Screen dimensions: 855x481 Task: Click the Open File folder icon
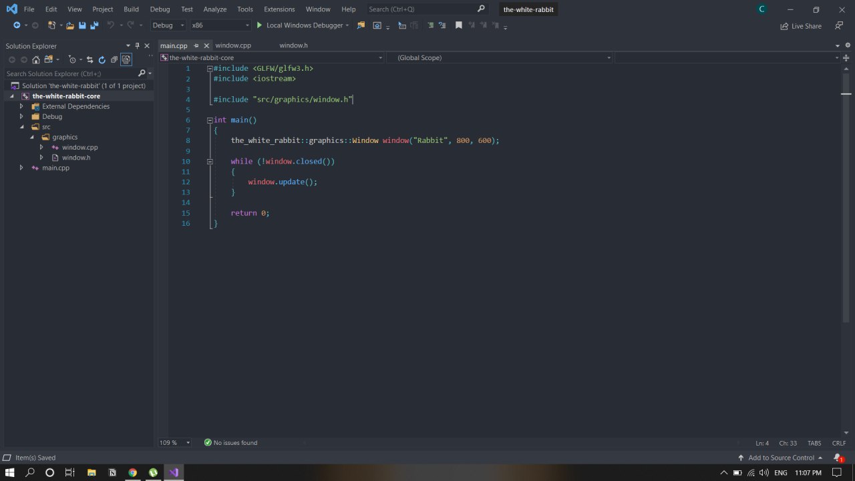pyautogui.click(x=70, y=25)
